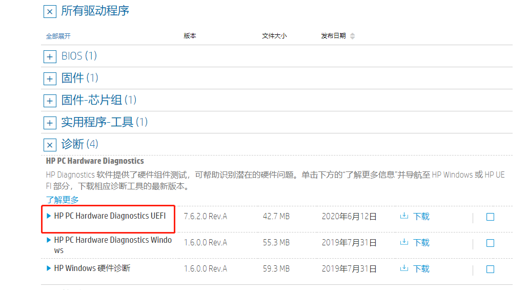The width and height of the screenshot is (528, 290).
Task: Click 全部展开 to expand all
Action: [x=58, y=36]
